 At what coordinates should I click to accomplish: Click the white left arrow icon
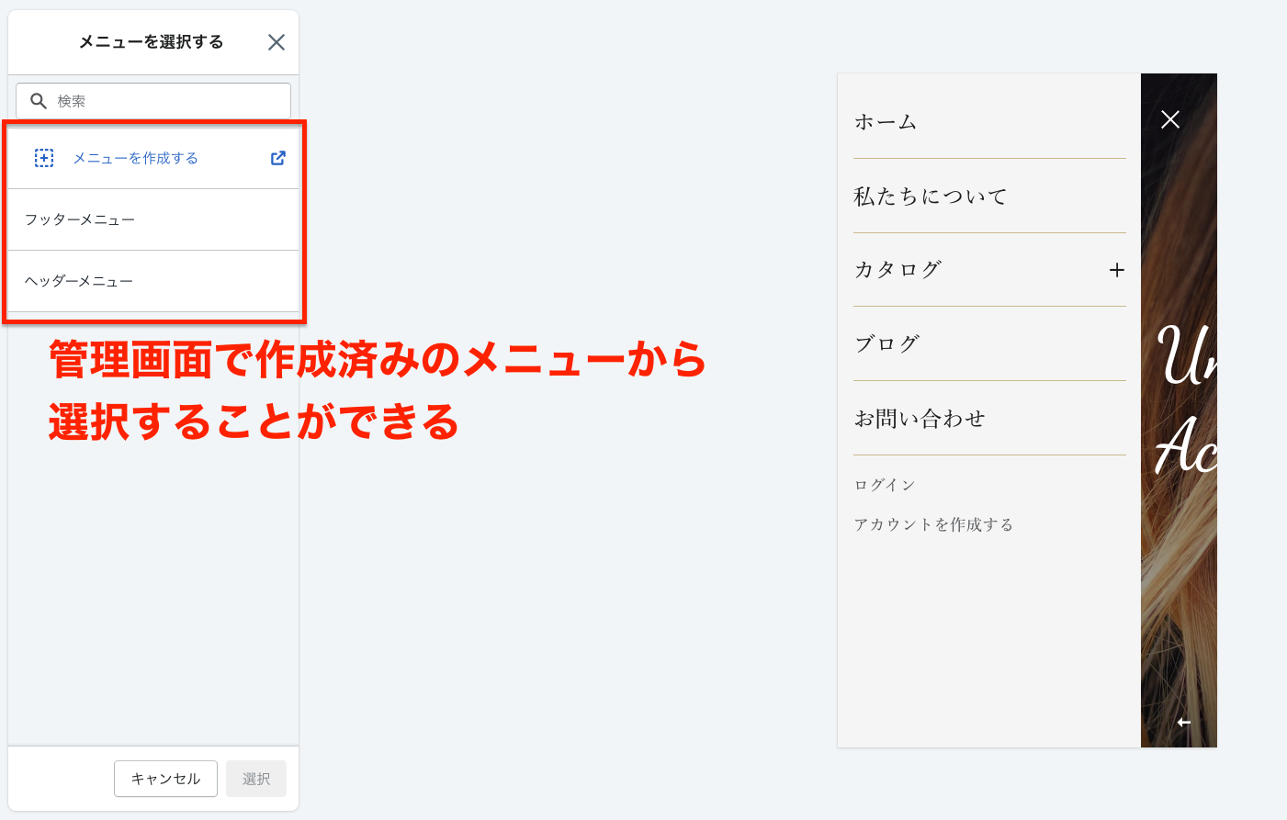coord(1184,723)
